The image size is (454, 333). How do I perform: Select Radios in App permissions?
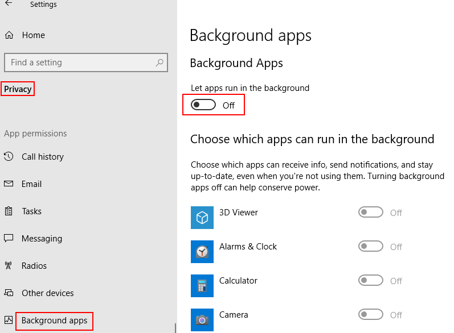34,266
